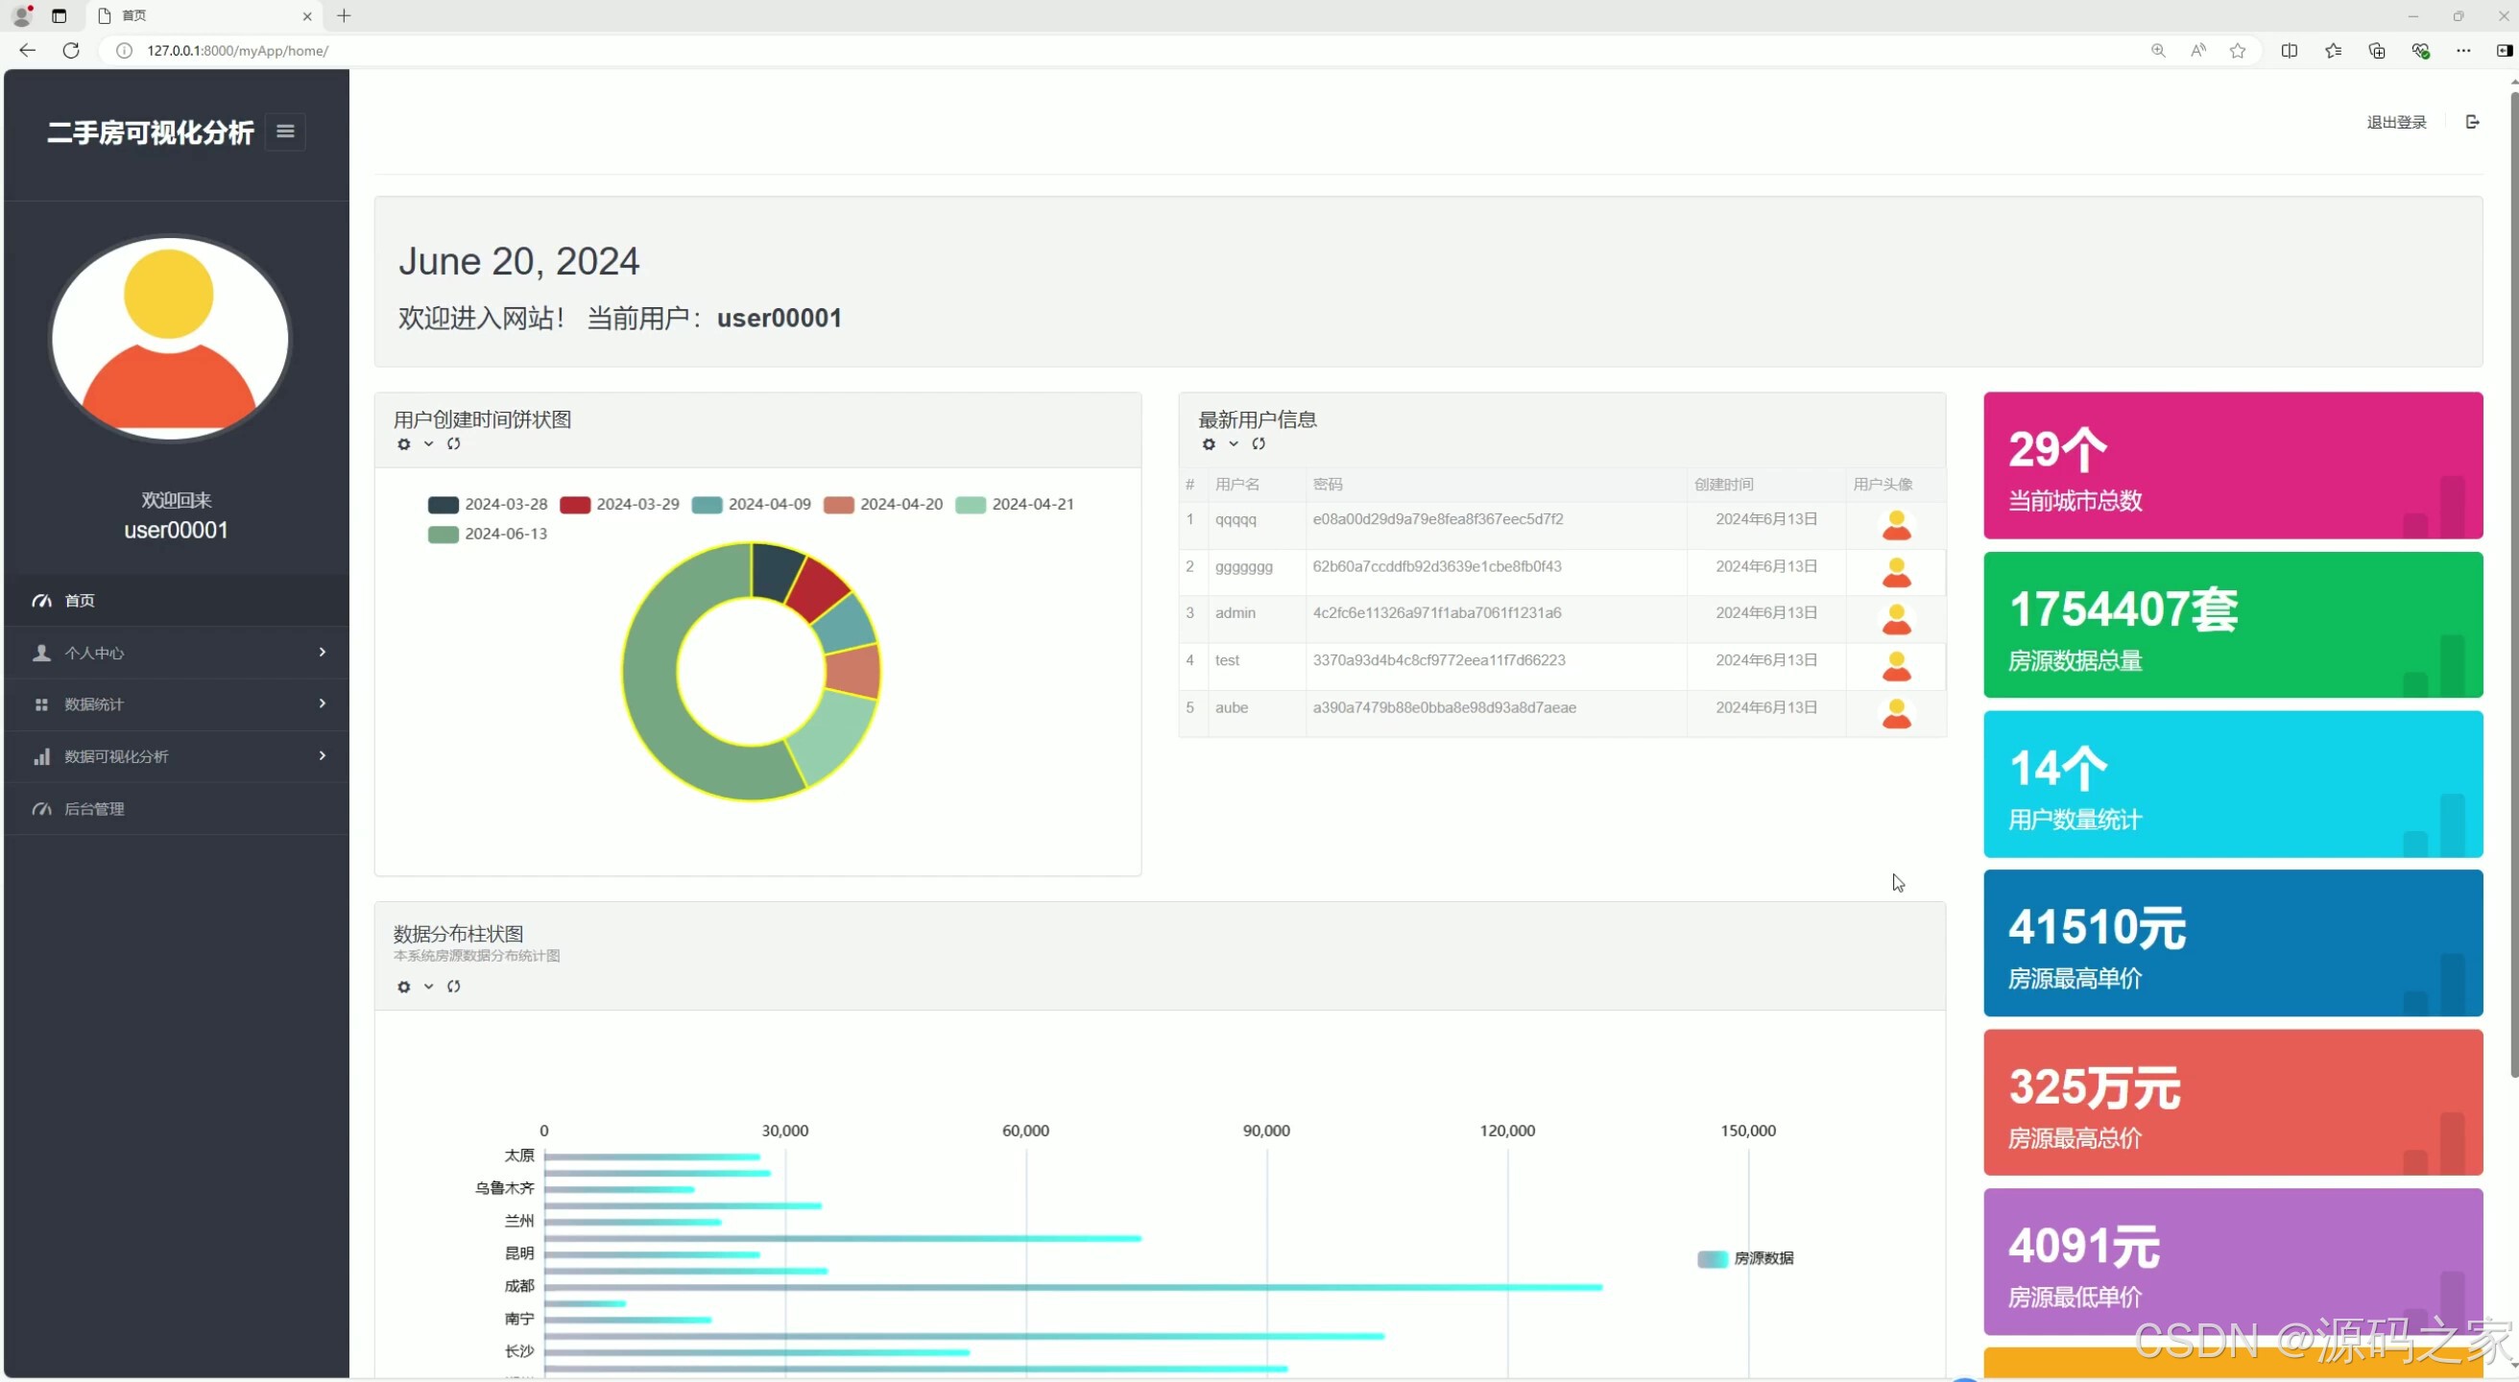Refresh the 用户创建时间饼状图 panel
Screen dimensions: 2519x1382
tap(454, 443)
